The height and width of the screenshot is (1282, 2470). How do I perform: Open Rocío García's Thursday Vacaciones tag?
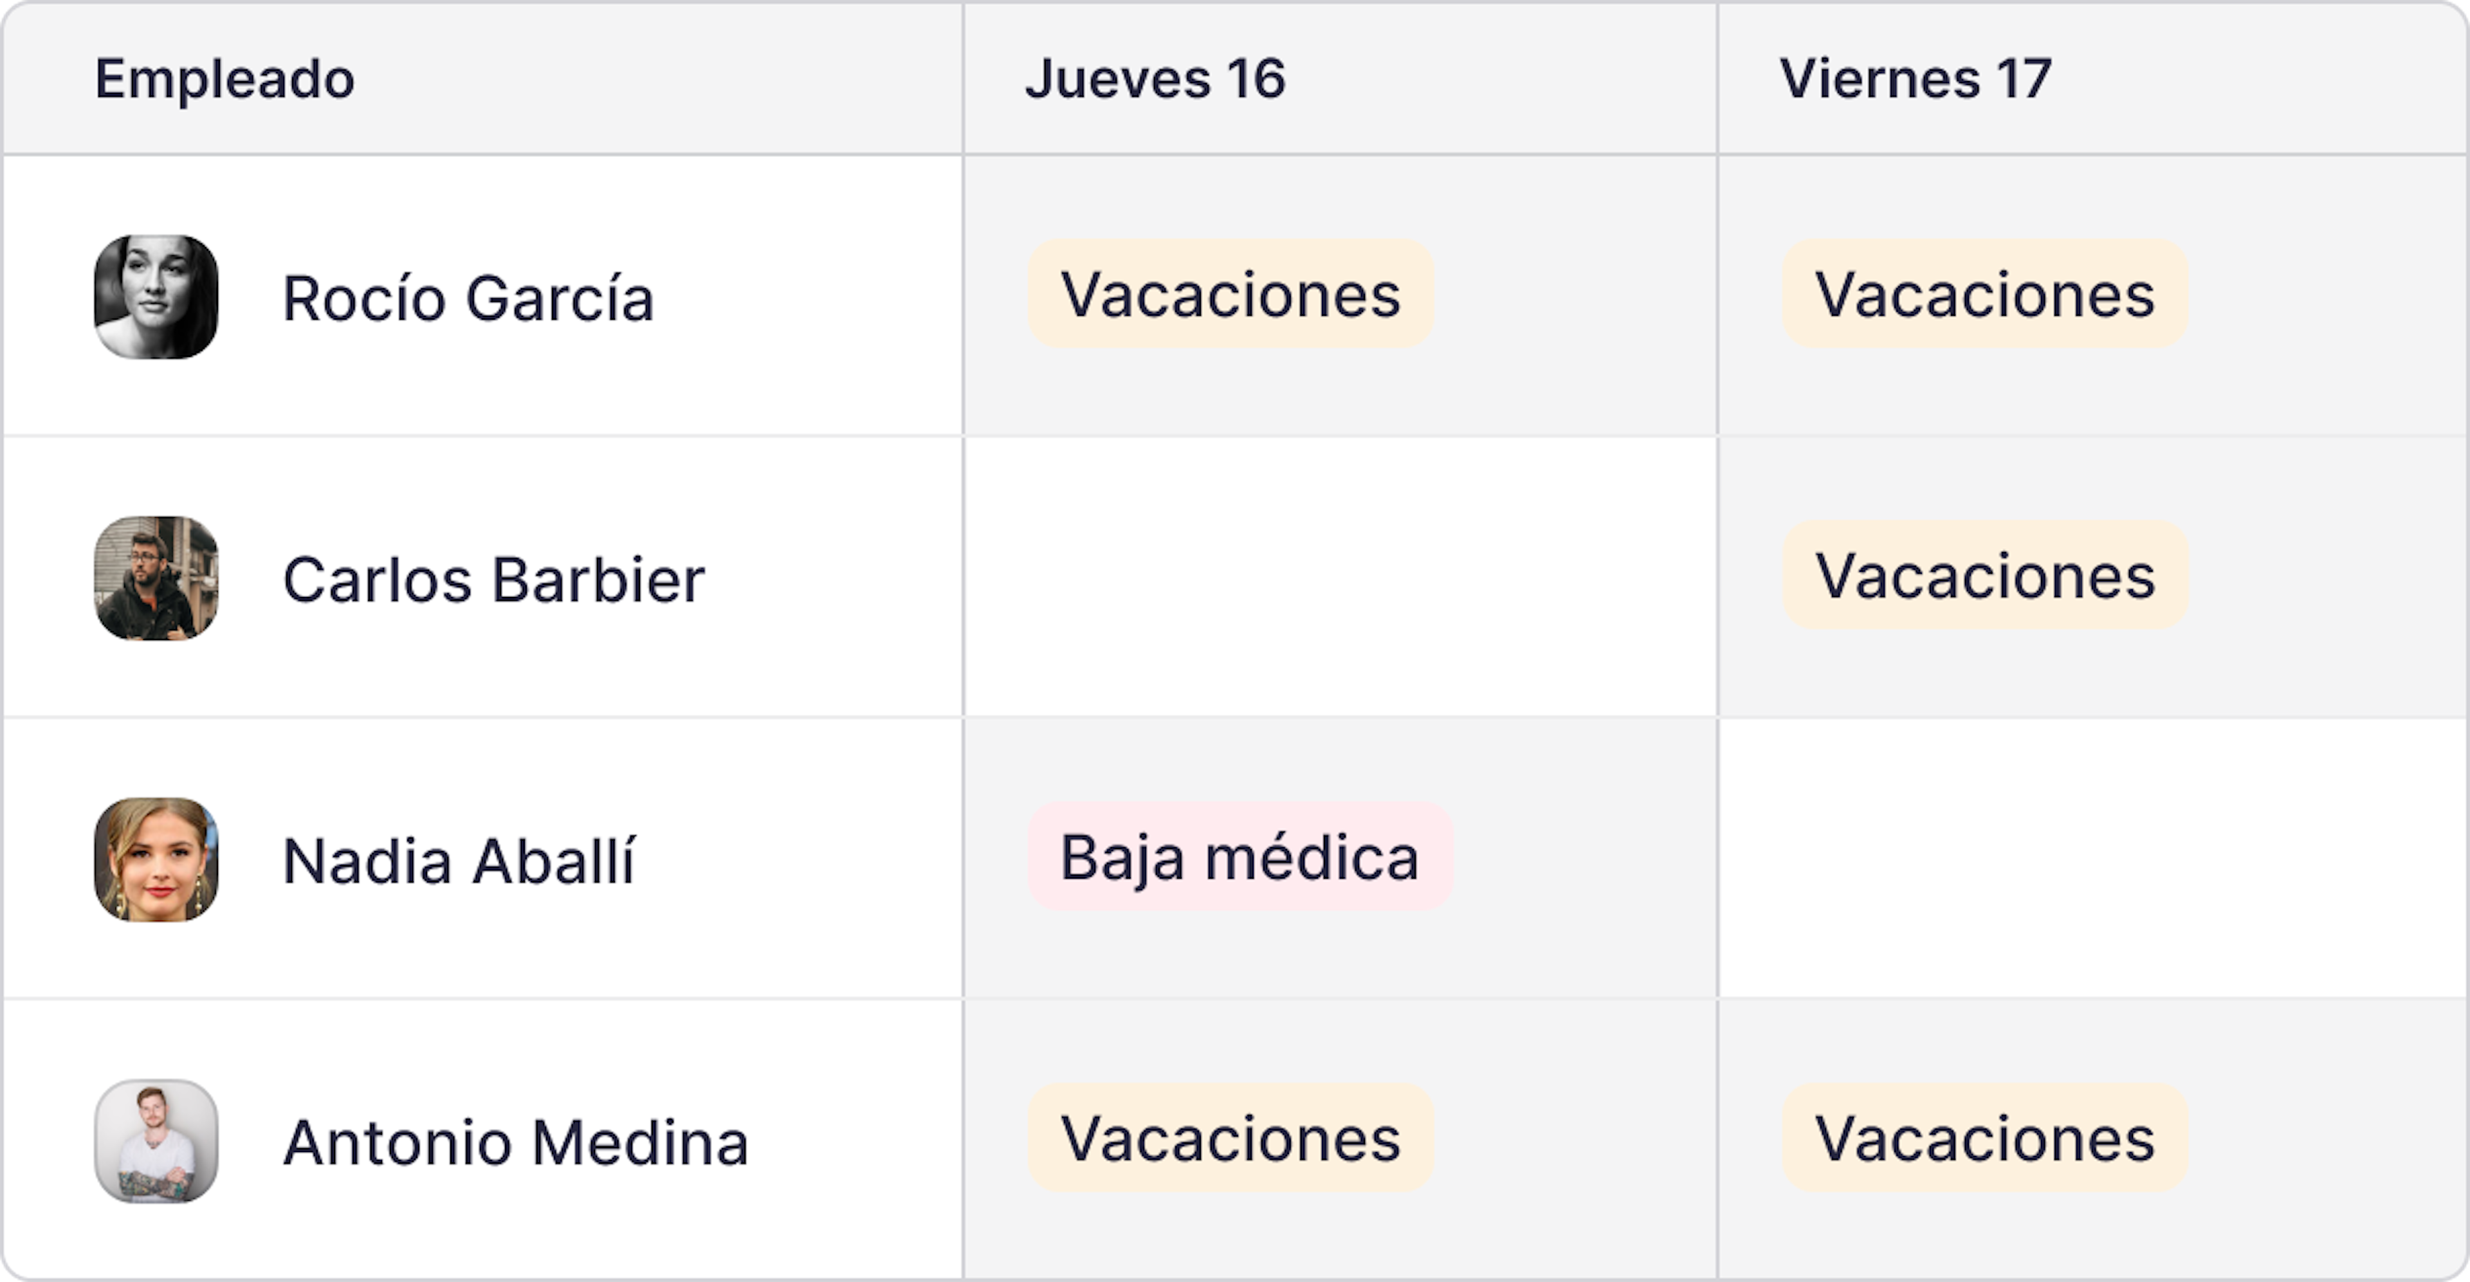click(1230, 295)
